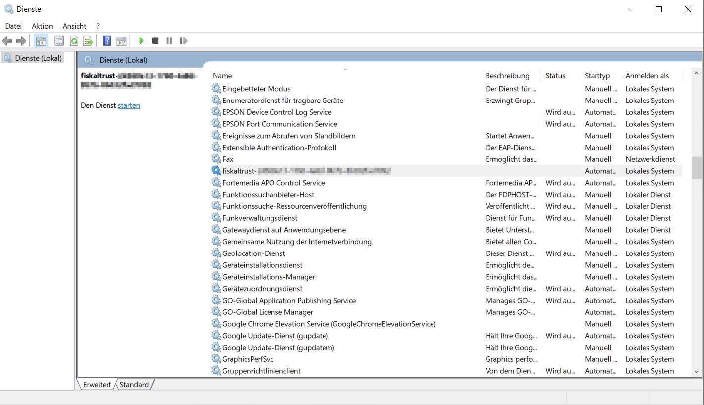Image resolution: width=704 pixels, height=405 pixels.
Task: Click the Forward arrow in the toolbar
Action: tap(21, 41)
